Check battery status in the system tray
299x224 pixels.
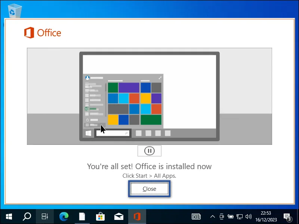231,217
